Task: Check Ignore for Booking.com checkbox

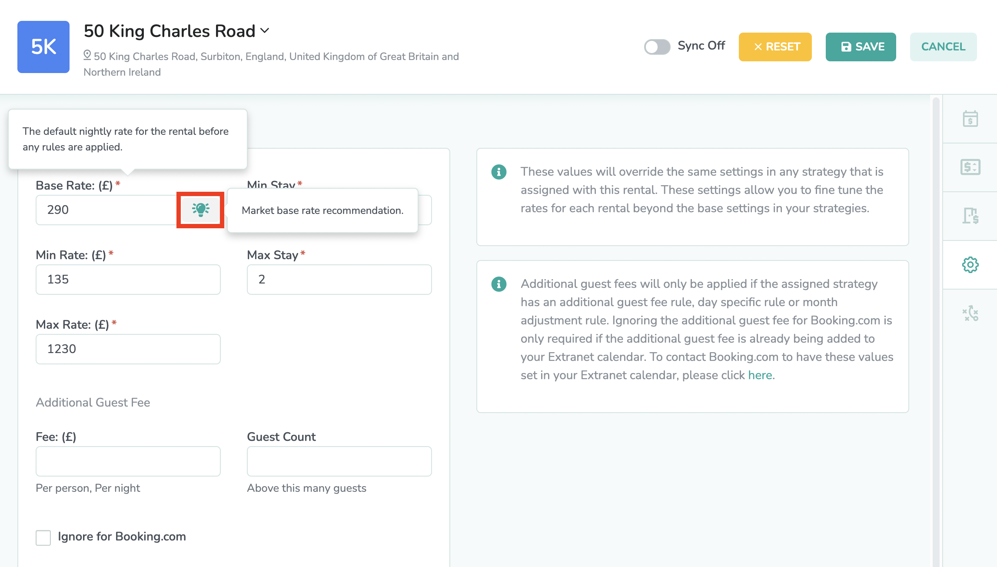Action: pos(43,537)
